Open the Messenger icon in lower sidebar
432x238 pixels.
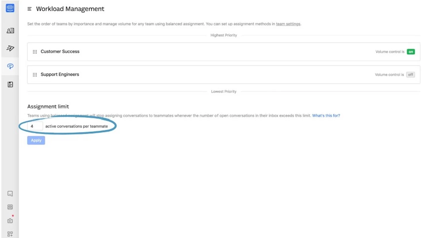(10, 194)
